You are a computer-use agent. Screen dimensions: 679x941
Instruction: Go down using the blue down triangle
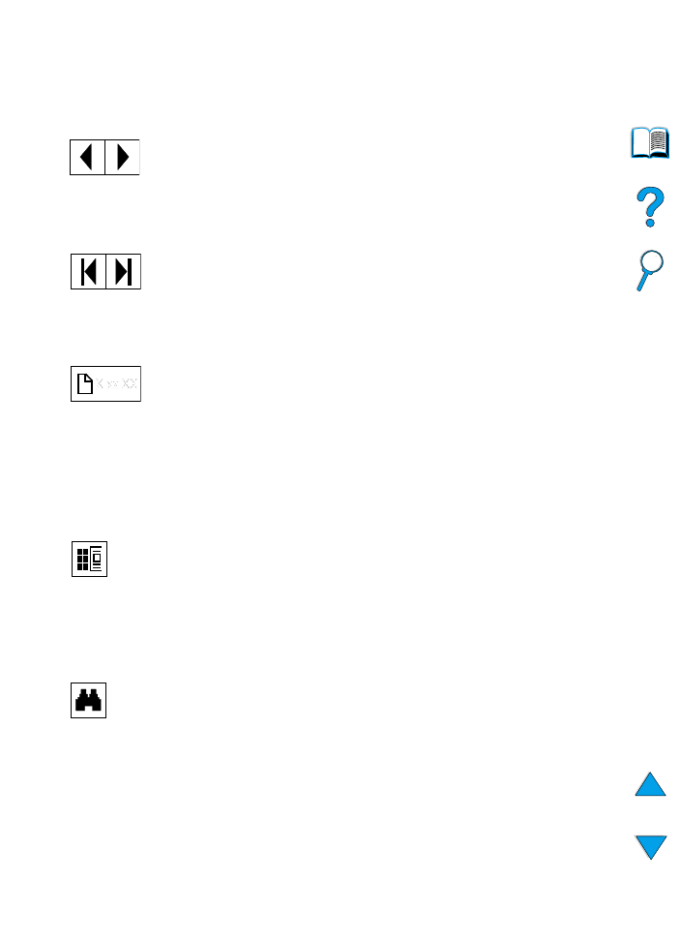[651, 847]
